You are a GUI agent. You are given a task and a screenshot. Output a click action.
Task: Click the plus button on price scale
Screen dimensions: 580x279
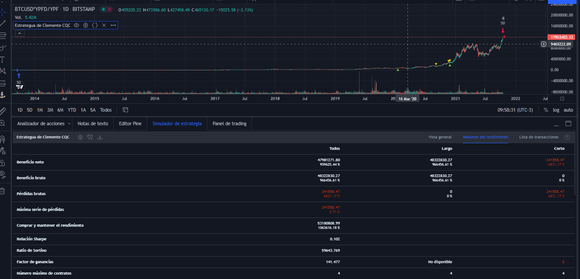pyautogui.click(x=544, y=44)
